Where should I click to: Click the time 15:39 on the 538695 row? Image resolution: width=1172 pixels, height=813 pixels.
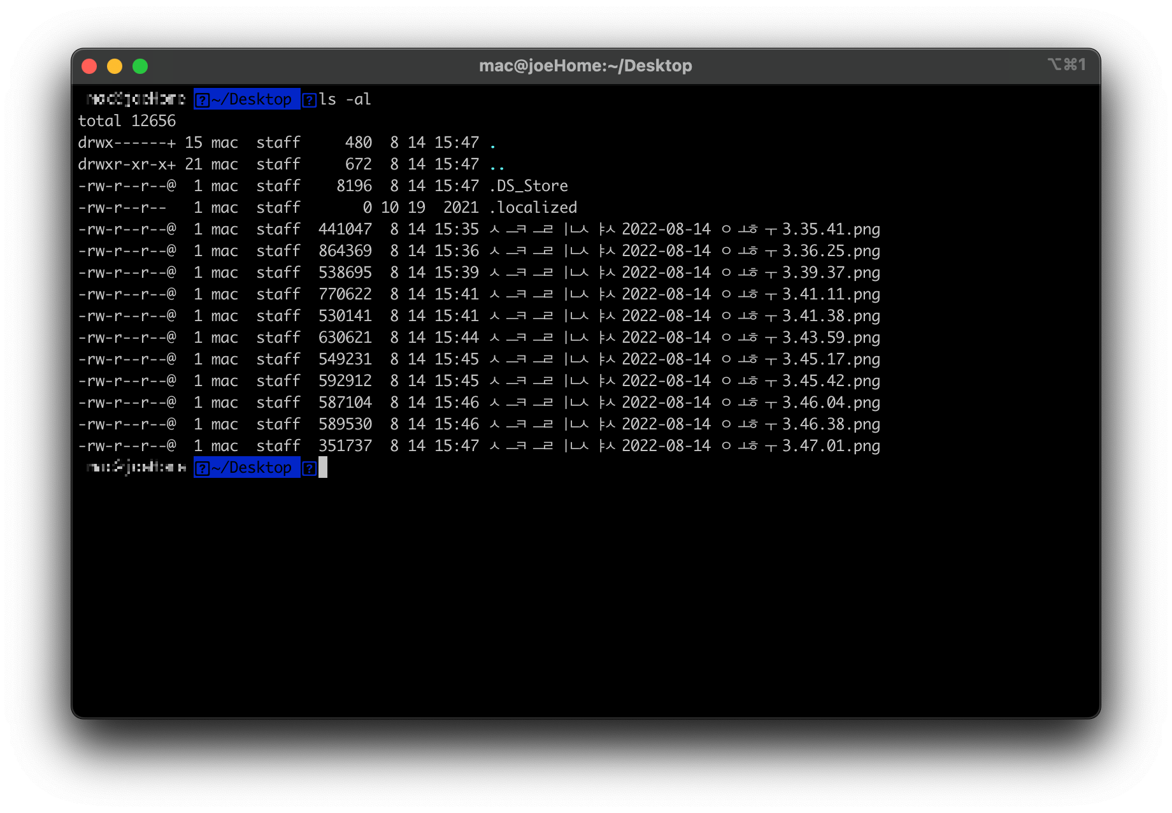pyautogui.click(x=457, y=273)
